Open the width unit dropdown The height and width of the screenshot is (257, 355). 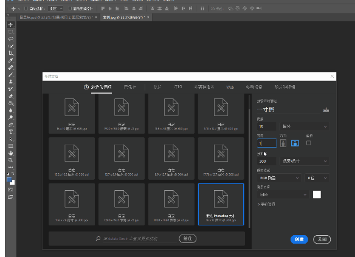coord(305,126)
